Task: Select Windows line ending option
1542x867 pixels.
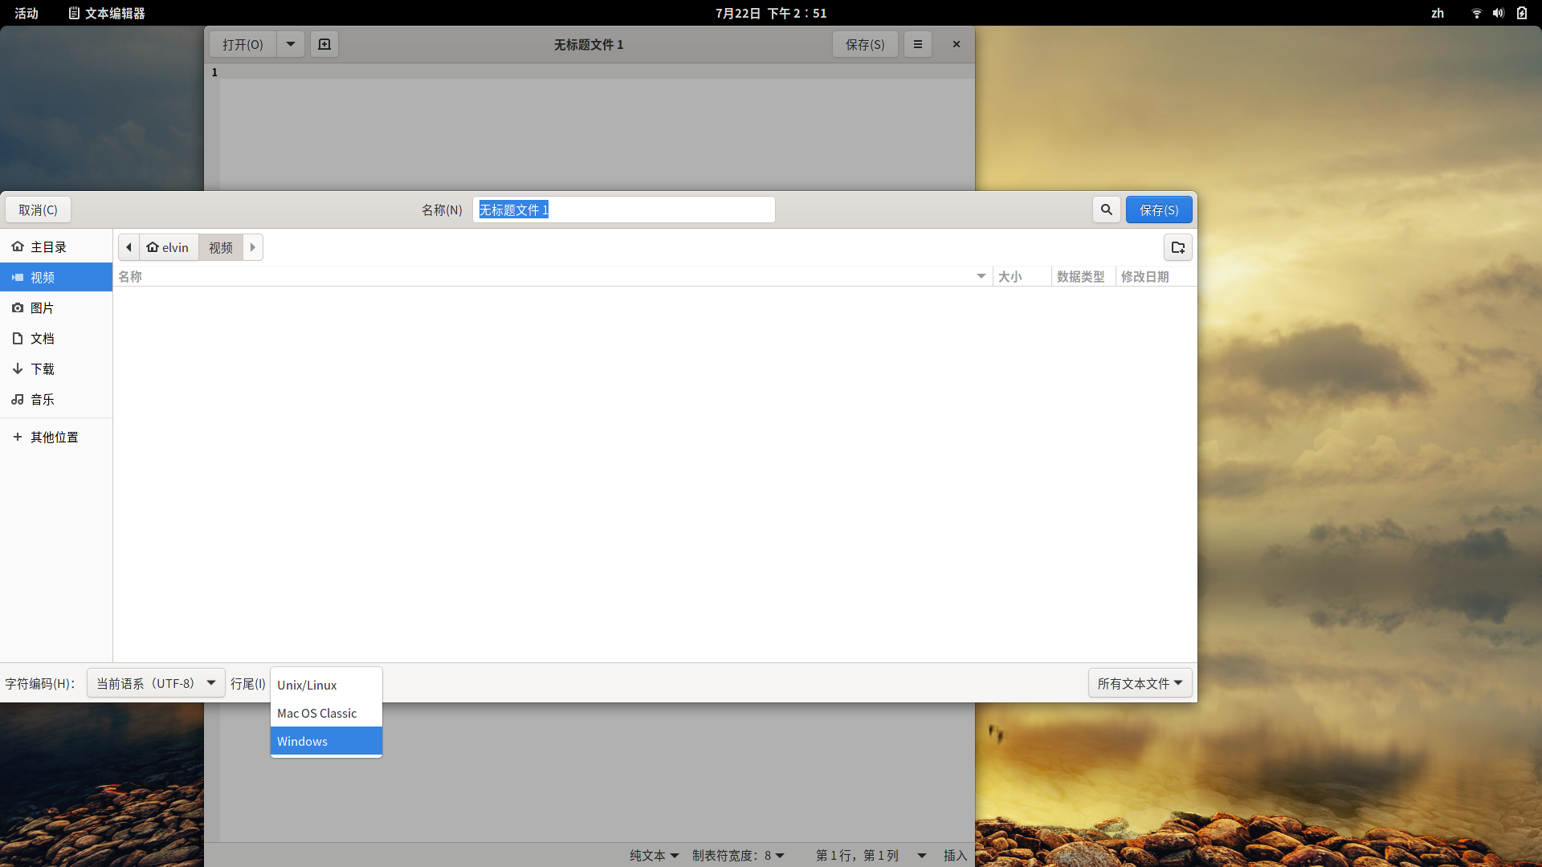Action: click(325, 741)
